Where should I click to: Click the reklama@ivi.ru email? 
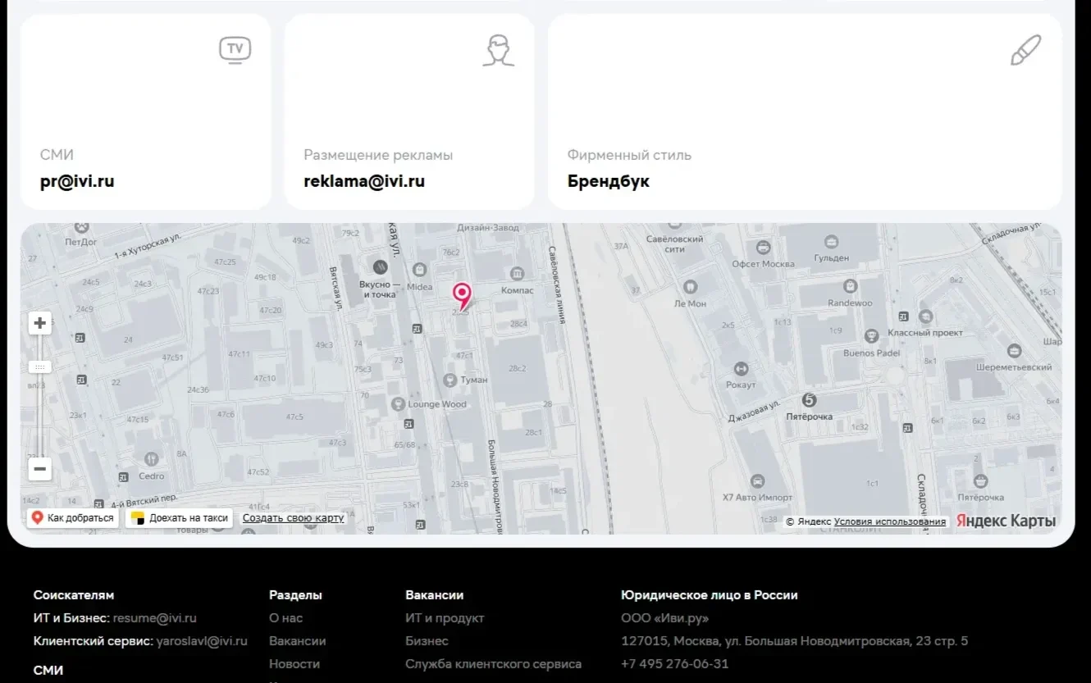coord(364,181)
